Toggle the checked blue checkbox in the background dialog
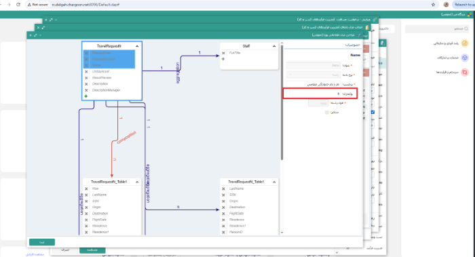The height and width of the screenshot is (257, 475). pos(373,112)
